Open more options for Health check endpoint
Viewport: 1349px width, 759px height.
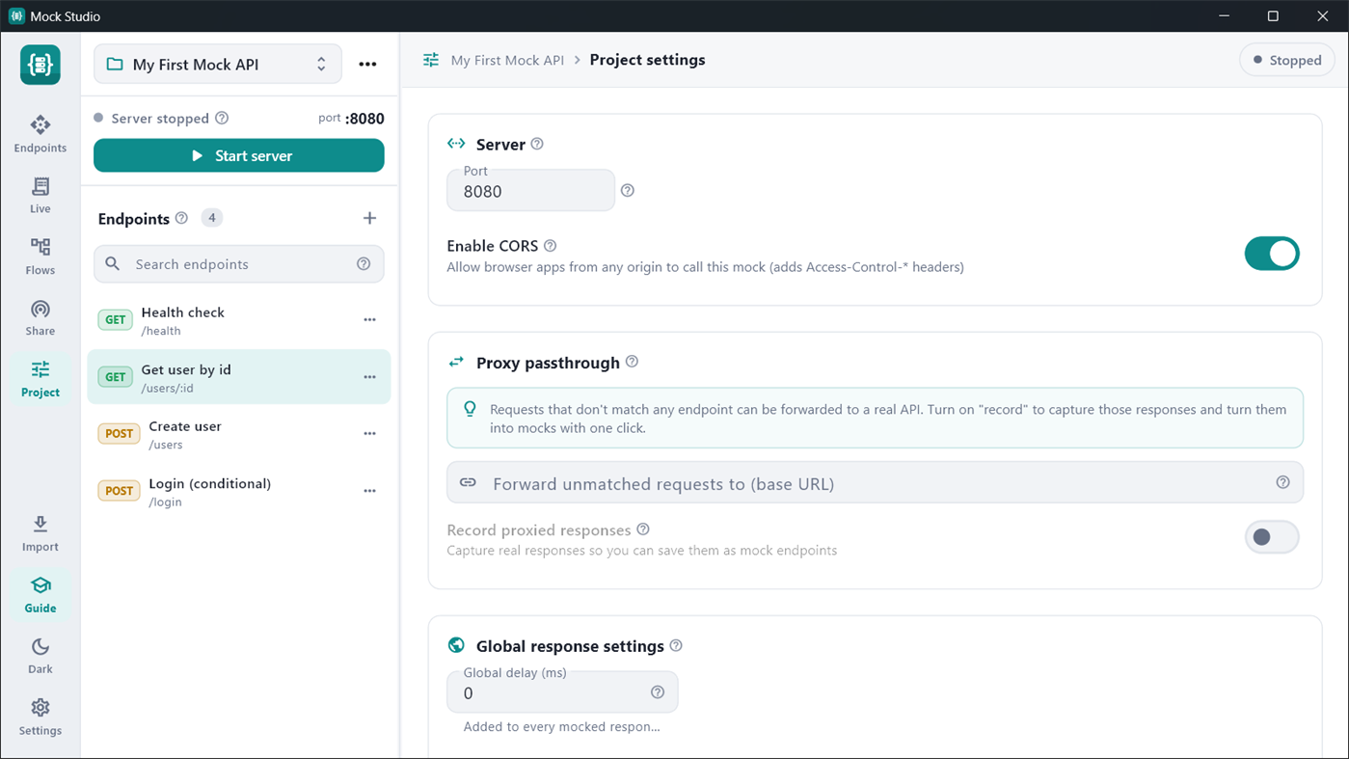coord(369,320)
